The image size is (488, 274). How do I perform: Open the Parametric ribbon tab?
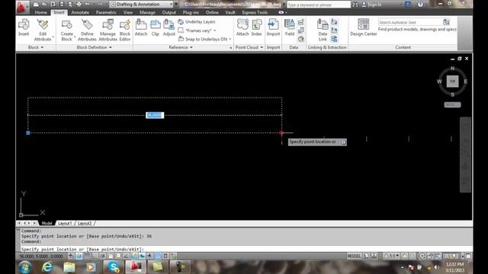[106, 12]
